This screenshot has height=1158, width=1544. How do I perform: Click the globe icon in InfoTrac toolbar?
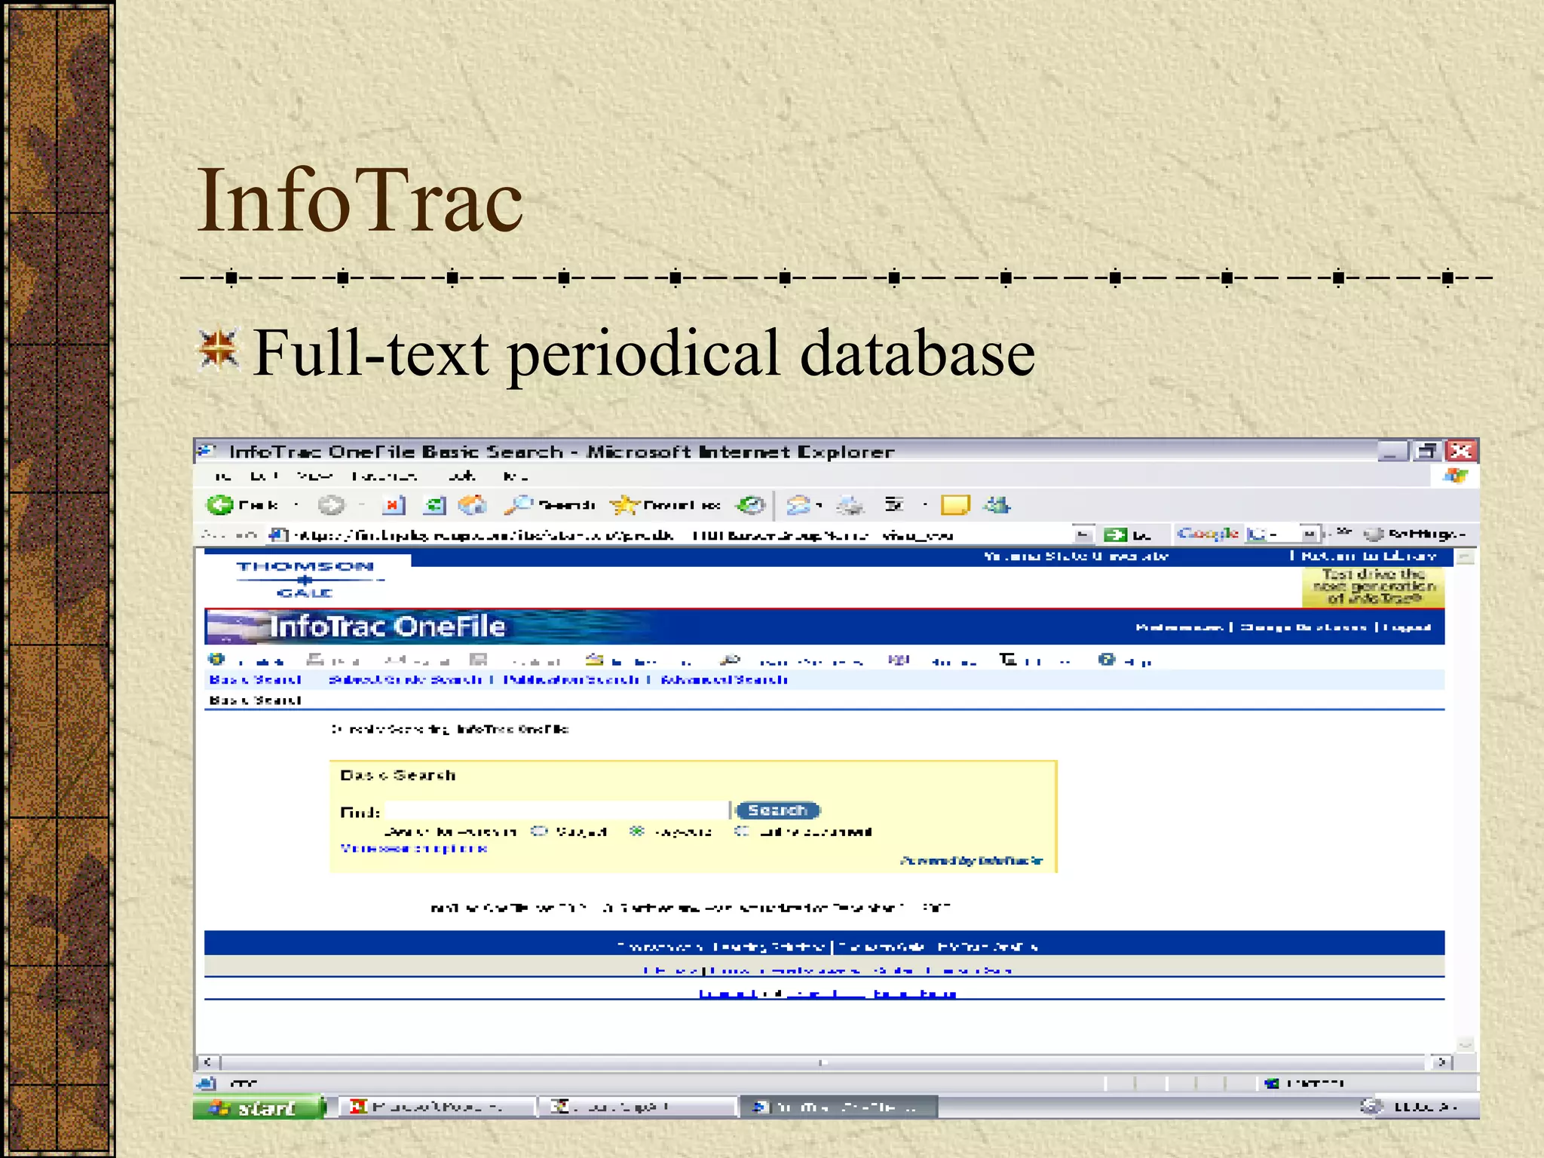(x=216, y=659)
